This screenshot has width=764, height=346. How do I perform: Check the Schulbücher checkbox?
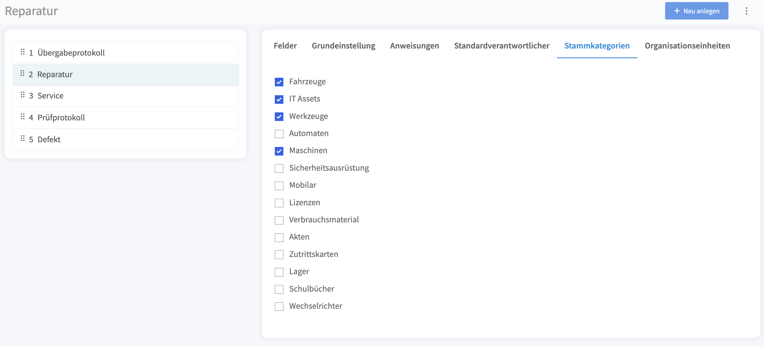pos(279,289)
